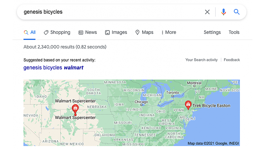
Task: Switch to the All results tab
Action: click(29, 33)
